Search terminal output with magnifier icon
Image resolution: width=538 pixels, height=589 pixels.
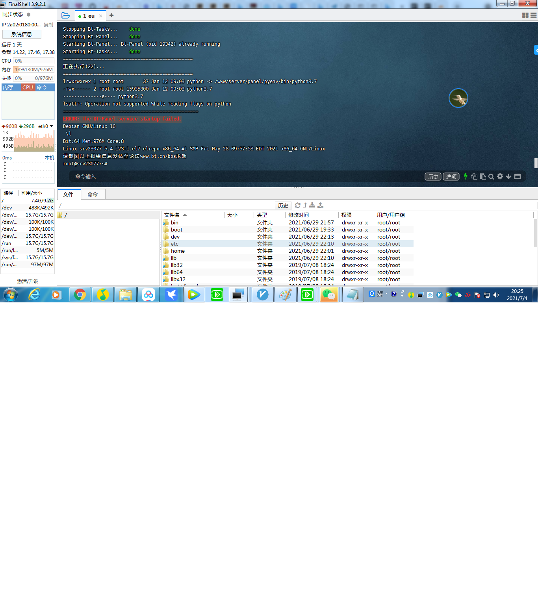[491, 176]
